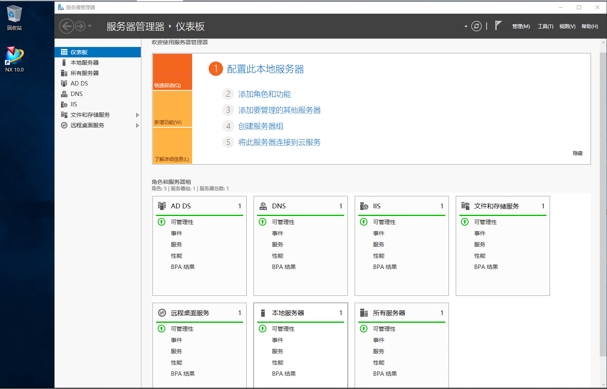Open the 工具(T) menu
The height and width of the screenshot is (389, 607).
(x=545, y=26)
